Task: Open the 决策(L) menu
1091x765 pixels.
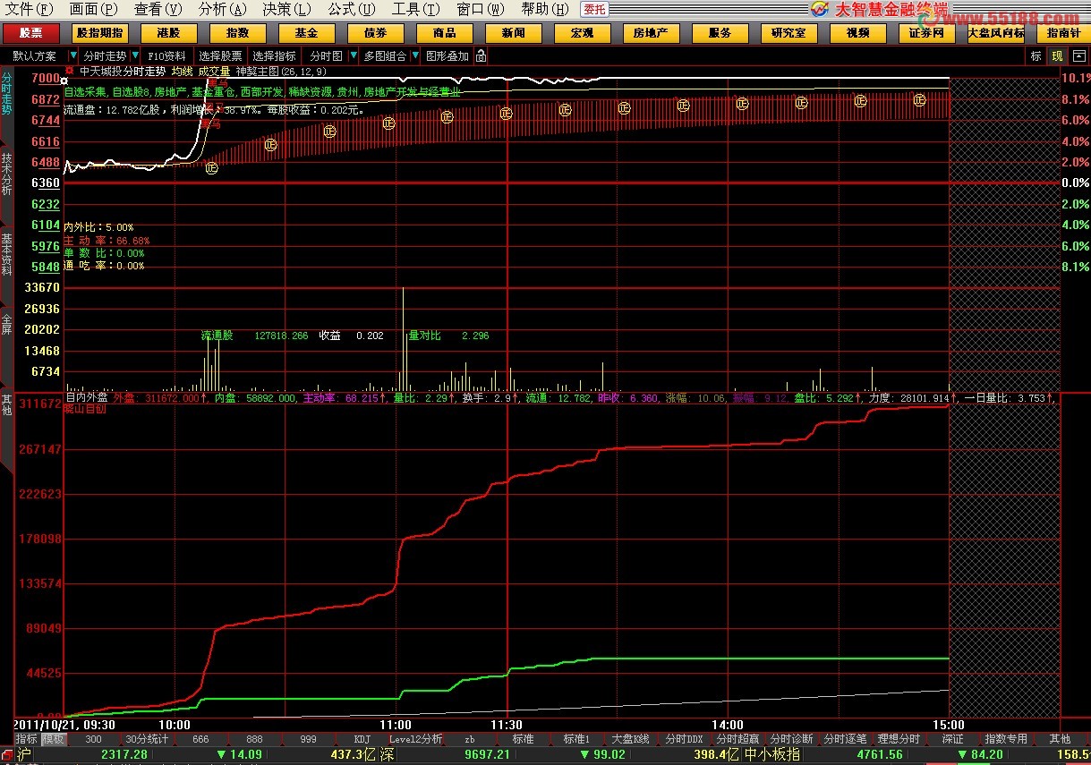Action: pos(287,9)
